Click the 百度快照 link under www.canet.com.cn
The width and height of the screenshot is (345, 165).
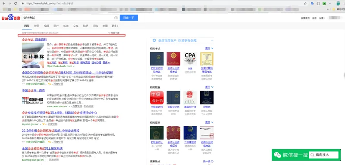coord(77,106)
